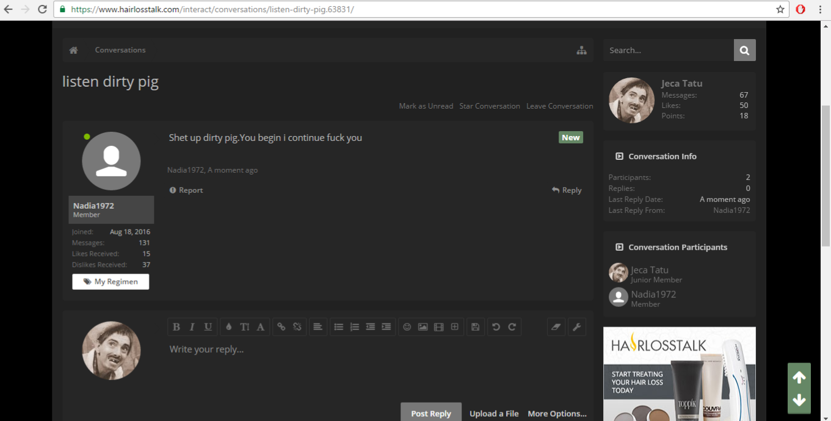831x421 pixels.
Task: Open the font family dropdown
Action: [x=260, y=327]
